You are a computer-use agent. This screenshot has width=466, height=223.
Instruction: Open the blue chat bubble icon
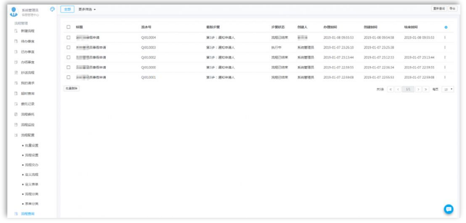(448, 209)
